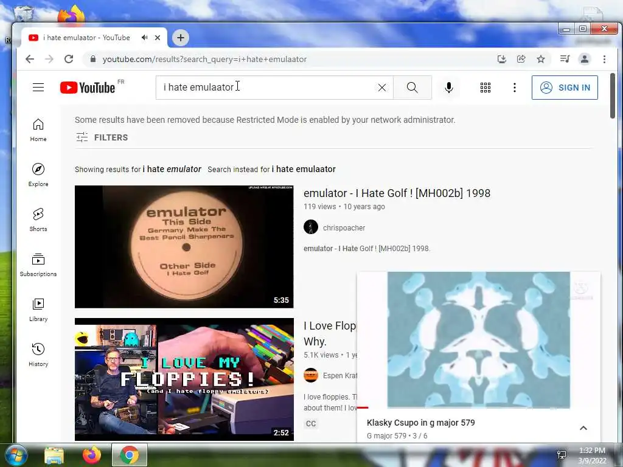
Task: Start voice search with the microphone
Action: (449, 88)
